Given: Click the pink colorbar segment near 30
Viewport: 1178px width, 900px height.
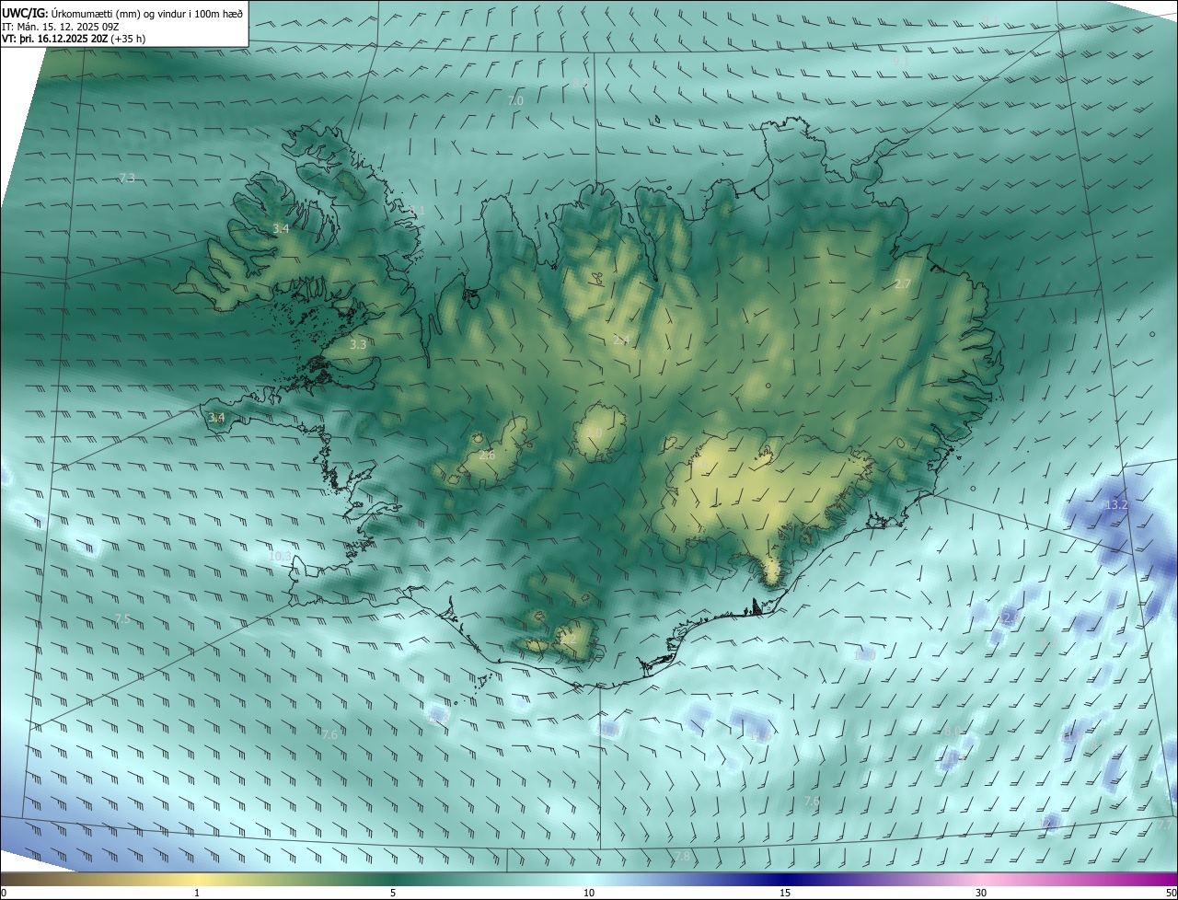Looking at the screenshot, I should (x=981, y=879).
